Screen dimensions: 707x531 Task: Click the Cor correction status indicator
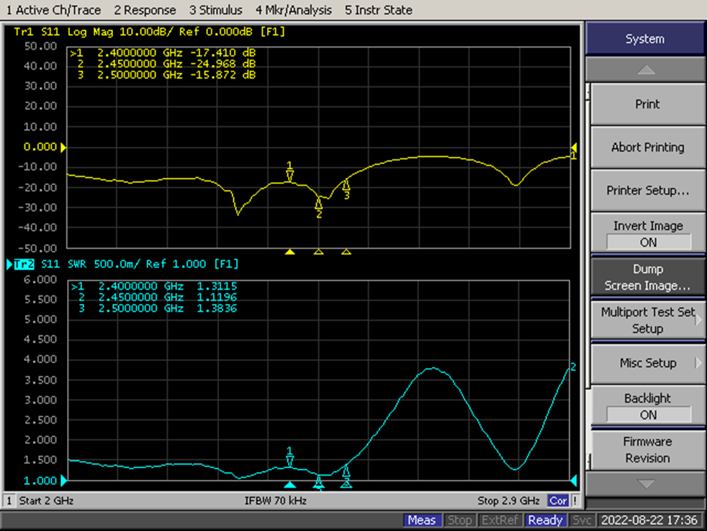pyautogui.click(x=558, y=500)
